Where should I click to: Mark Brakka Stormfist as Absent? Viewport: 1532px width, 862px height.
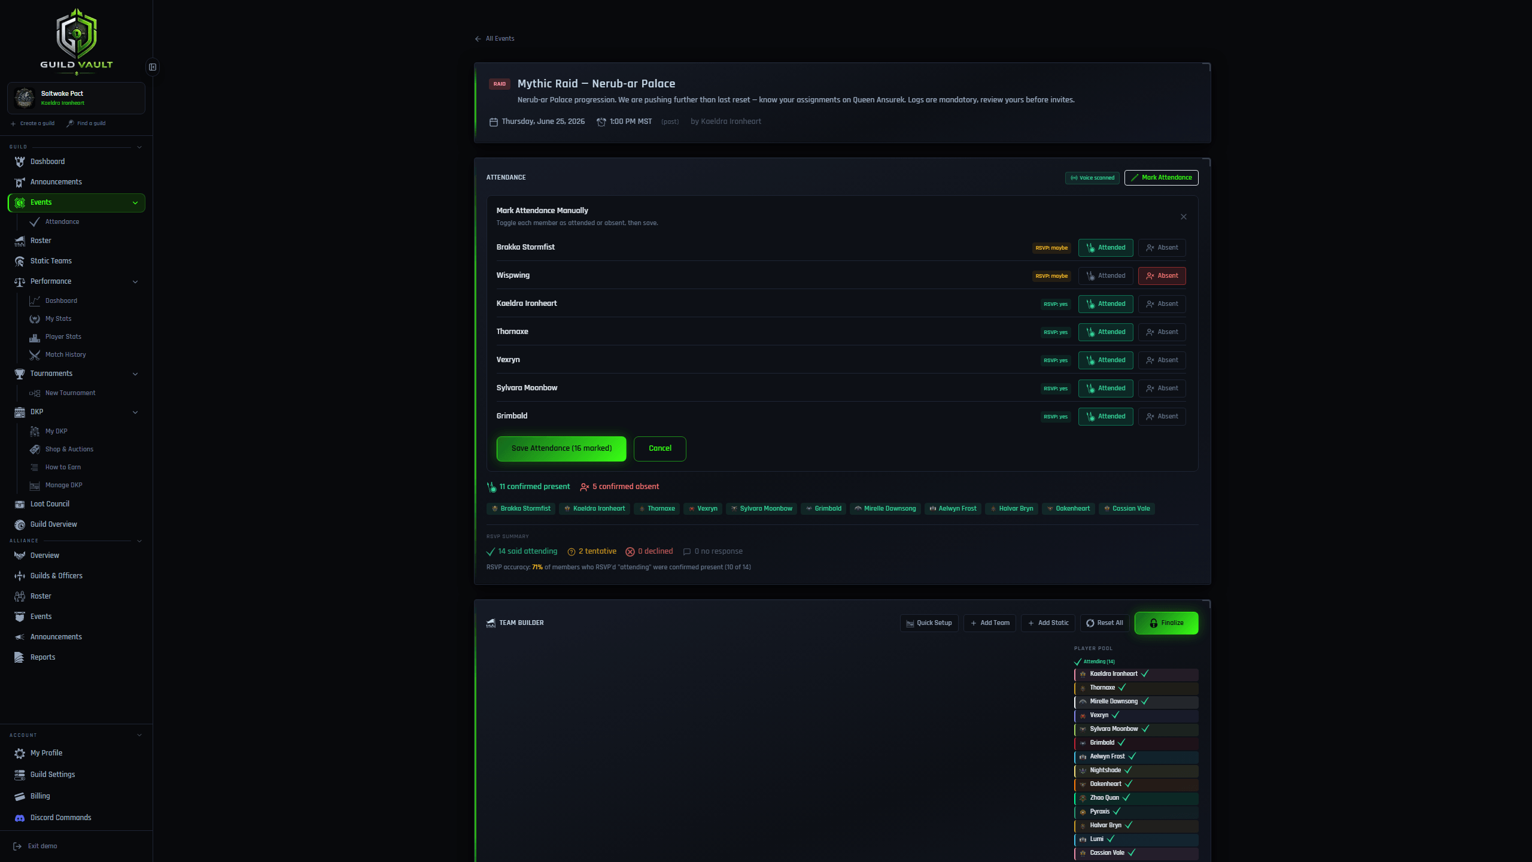[1162, 248]
